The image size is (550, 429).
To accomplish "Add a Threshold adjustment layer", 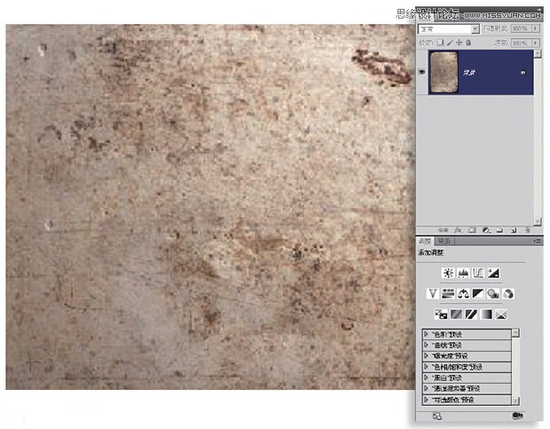I will (x=471, y=314).
